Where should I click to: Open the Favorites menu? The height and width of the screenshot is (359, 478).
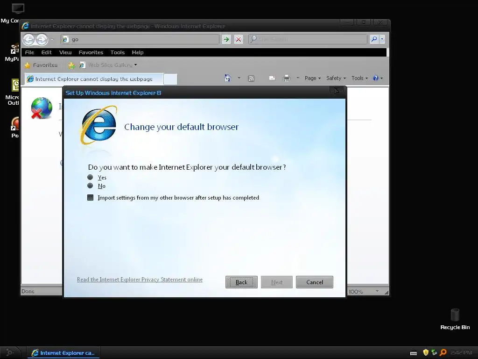(x=91, y=52)
